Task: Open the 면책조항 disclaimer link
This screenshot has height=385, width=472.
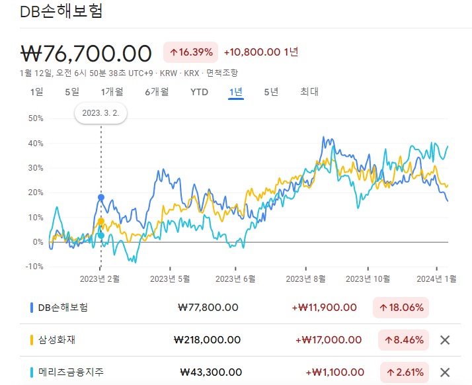Action: (x=222, y=73)
